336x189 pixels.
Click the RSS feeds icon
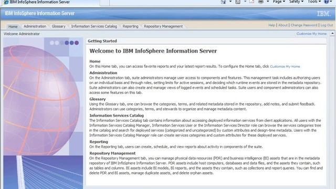click(238, 2)
